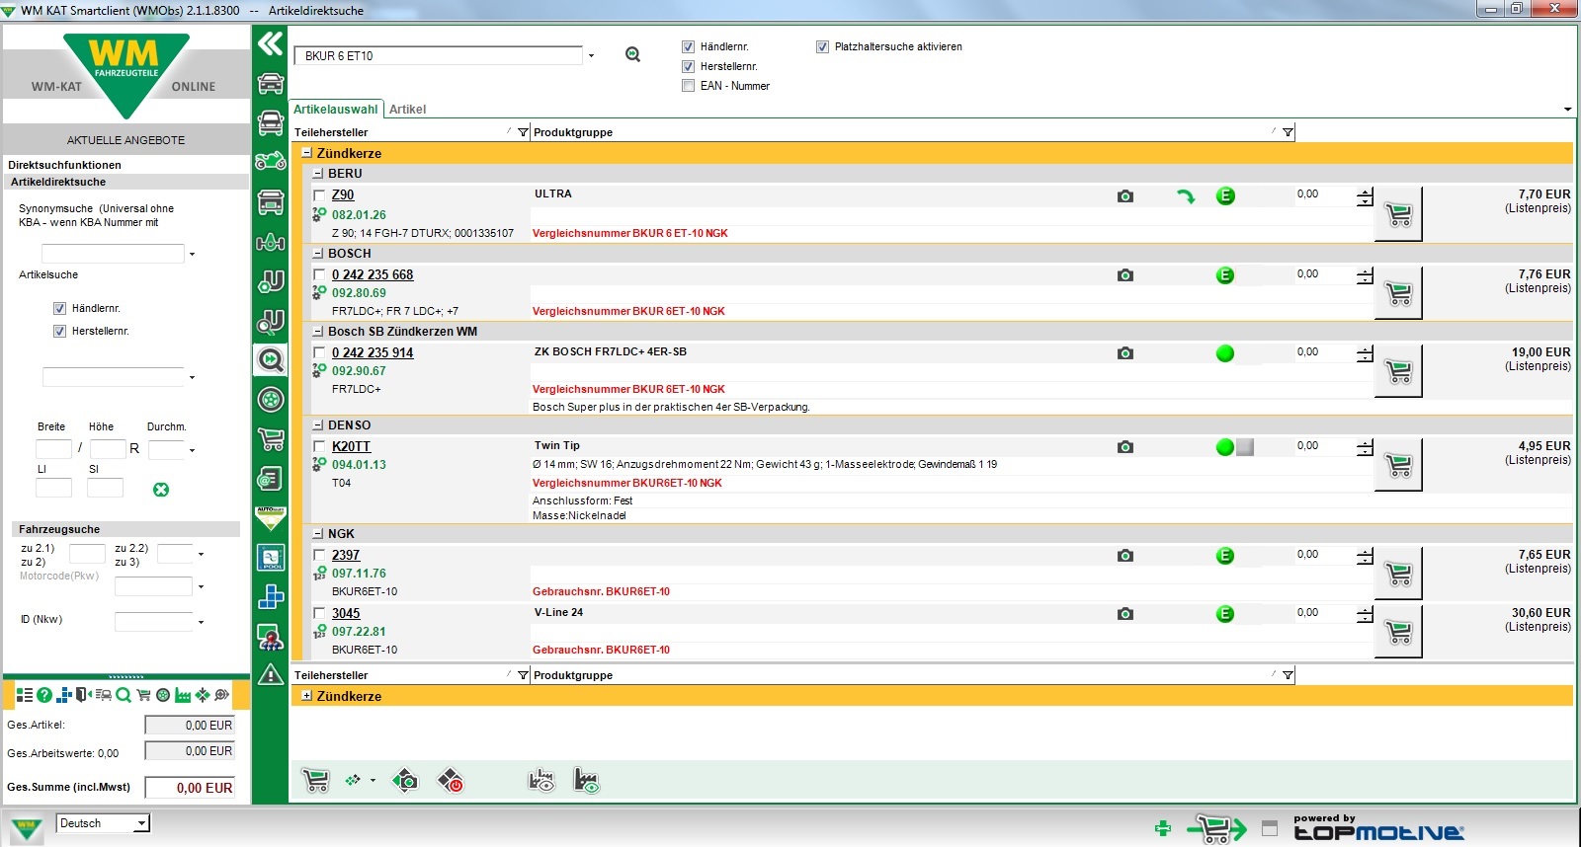Open shopping cart icon in green sidebar

point(270,439)
